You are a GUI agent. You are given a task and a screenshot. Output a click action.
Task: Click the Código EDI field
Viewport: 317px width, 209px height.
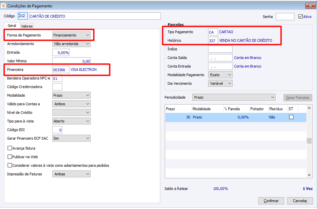[x=57, y=130]
